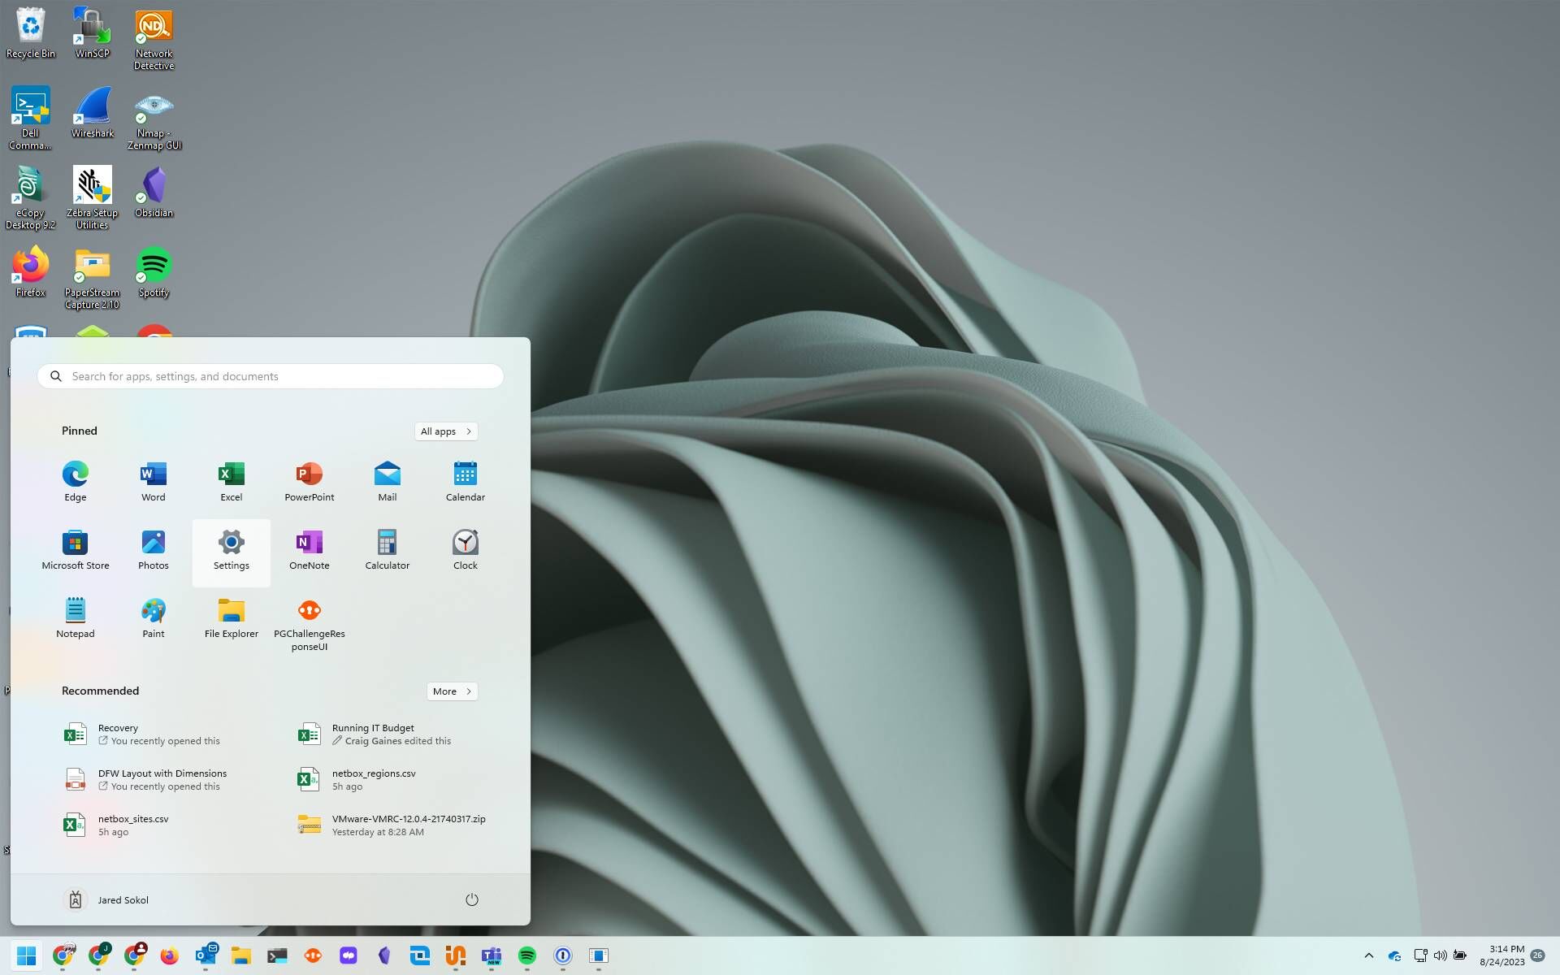Launch Microsoft Teams from the taskbar
1560x975 pixels.
click(492, 955)
